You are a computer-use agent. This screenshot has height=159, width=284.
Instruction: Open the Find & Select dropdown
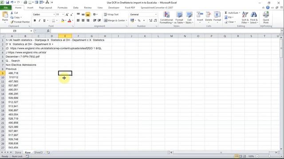pyautogui.click(x=254, y=18)
